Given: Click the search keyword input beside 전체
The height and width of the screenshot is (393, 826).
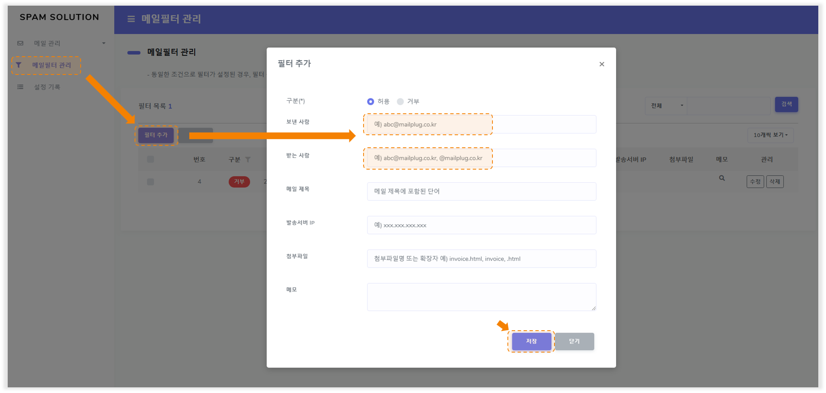Looking at the screenshot, I should pyautogui.click(x=729, y=106).
